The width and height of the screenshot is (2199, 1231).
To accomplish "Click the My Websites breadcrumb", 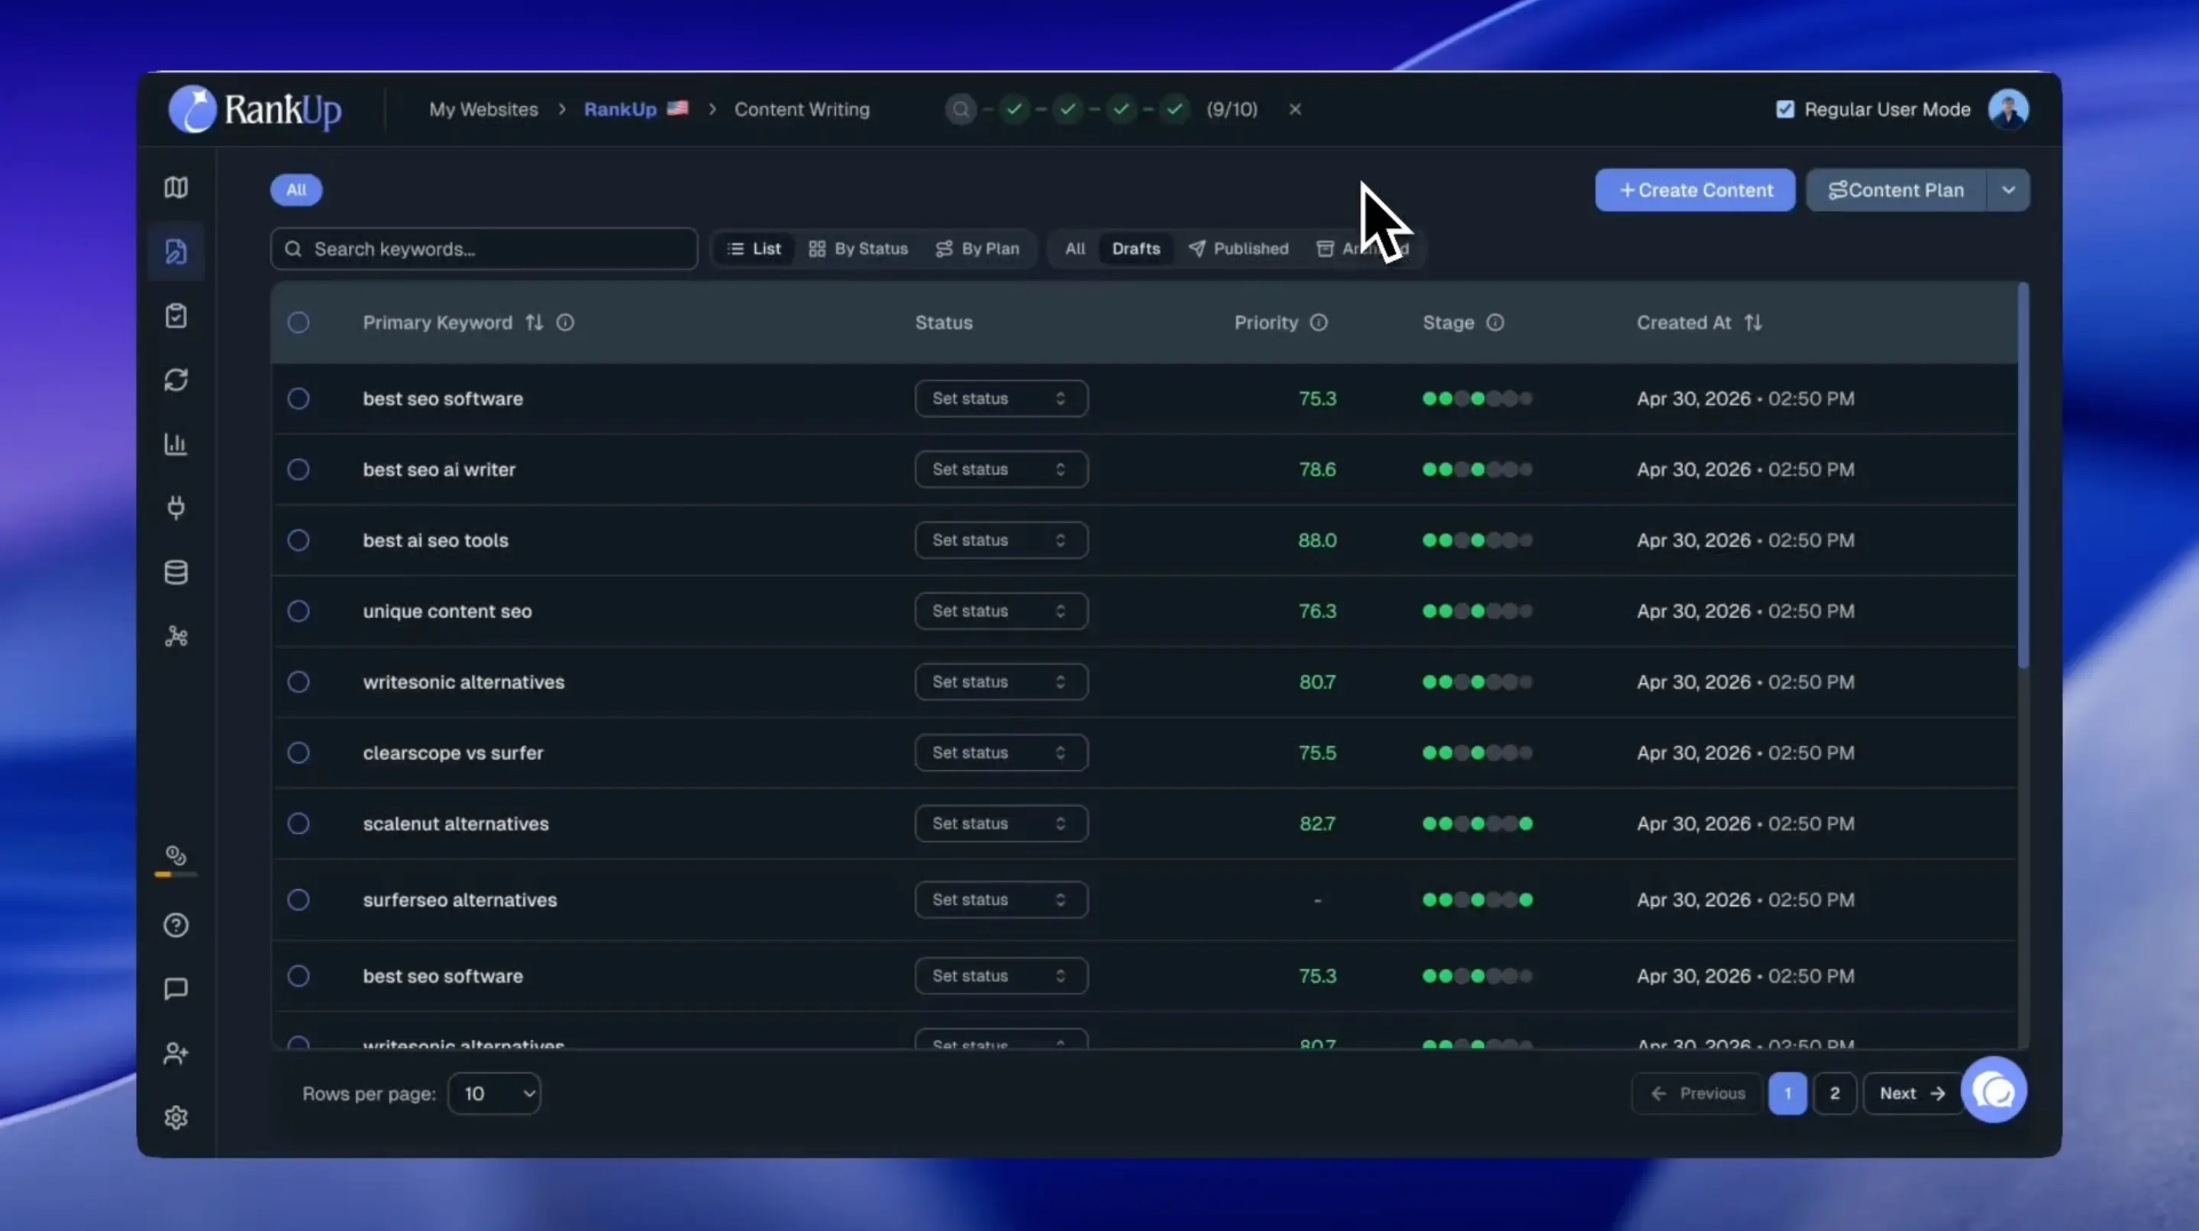I will 483,109.
